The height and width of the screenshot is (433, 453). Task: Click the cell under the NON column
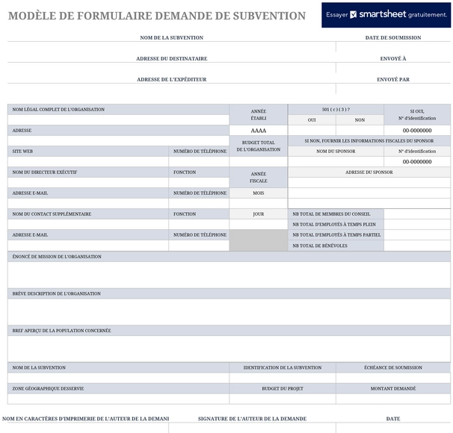coord(360,131)
